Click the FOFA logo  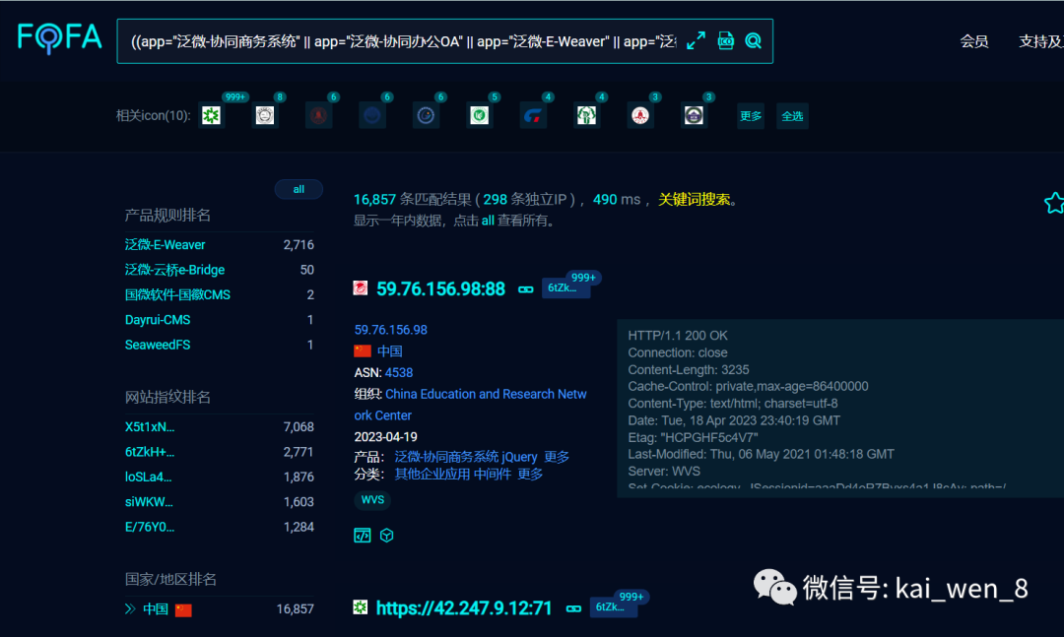coord(60,38)
